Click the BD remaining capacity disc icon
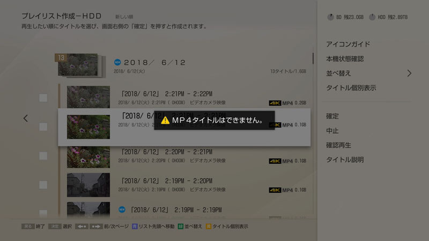429x241 pixels. (x=330, y=17)
